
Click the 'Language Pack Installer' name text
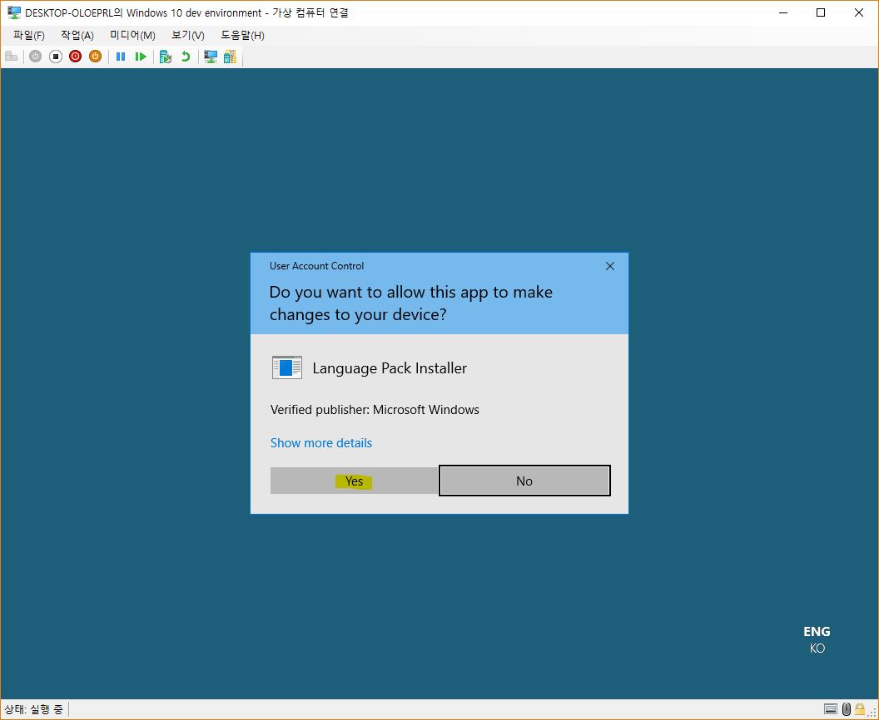pos(390,368)
